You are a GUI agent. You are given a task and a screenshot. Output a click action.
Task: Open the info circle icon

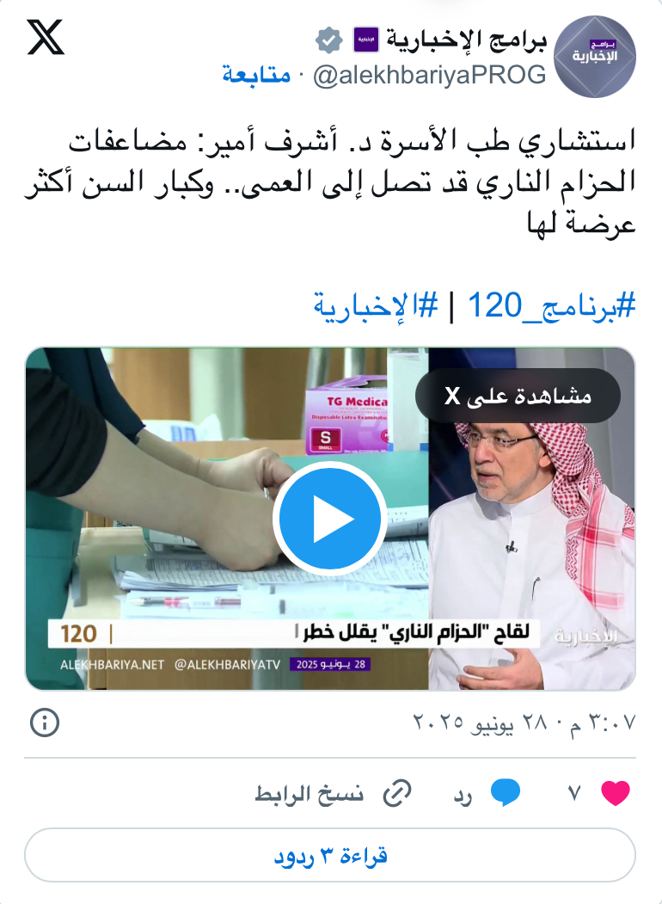tap(45, 723)
